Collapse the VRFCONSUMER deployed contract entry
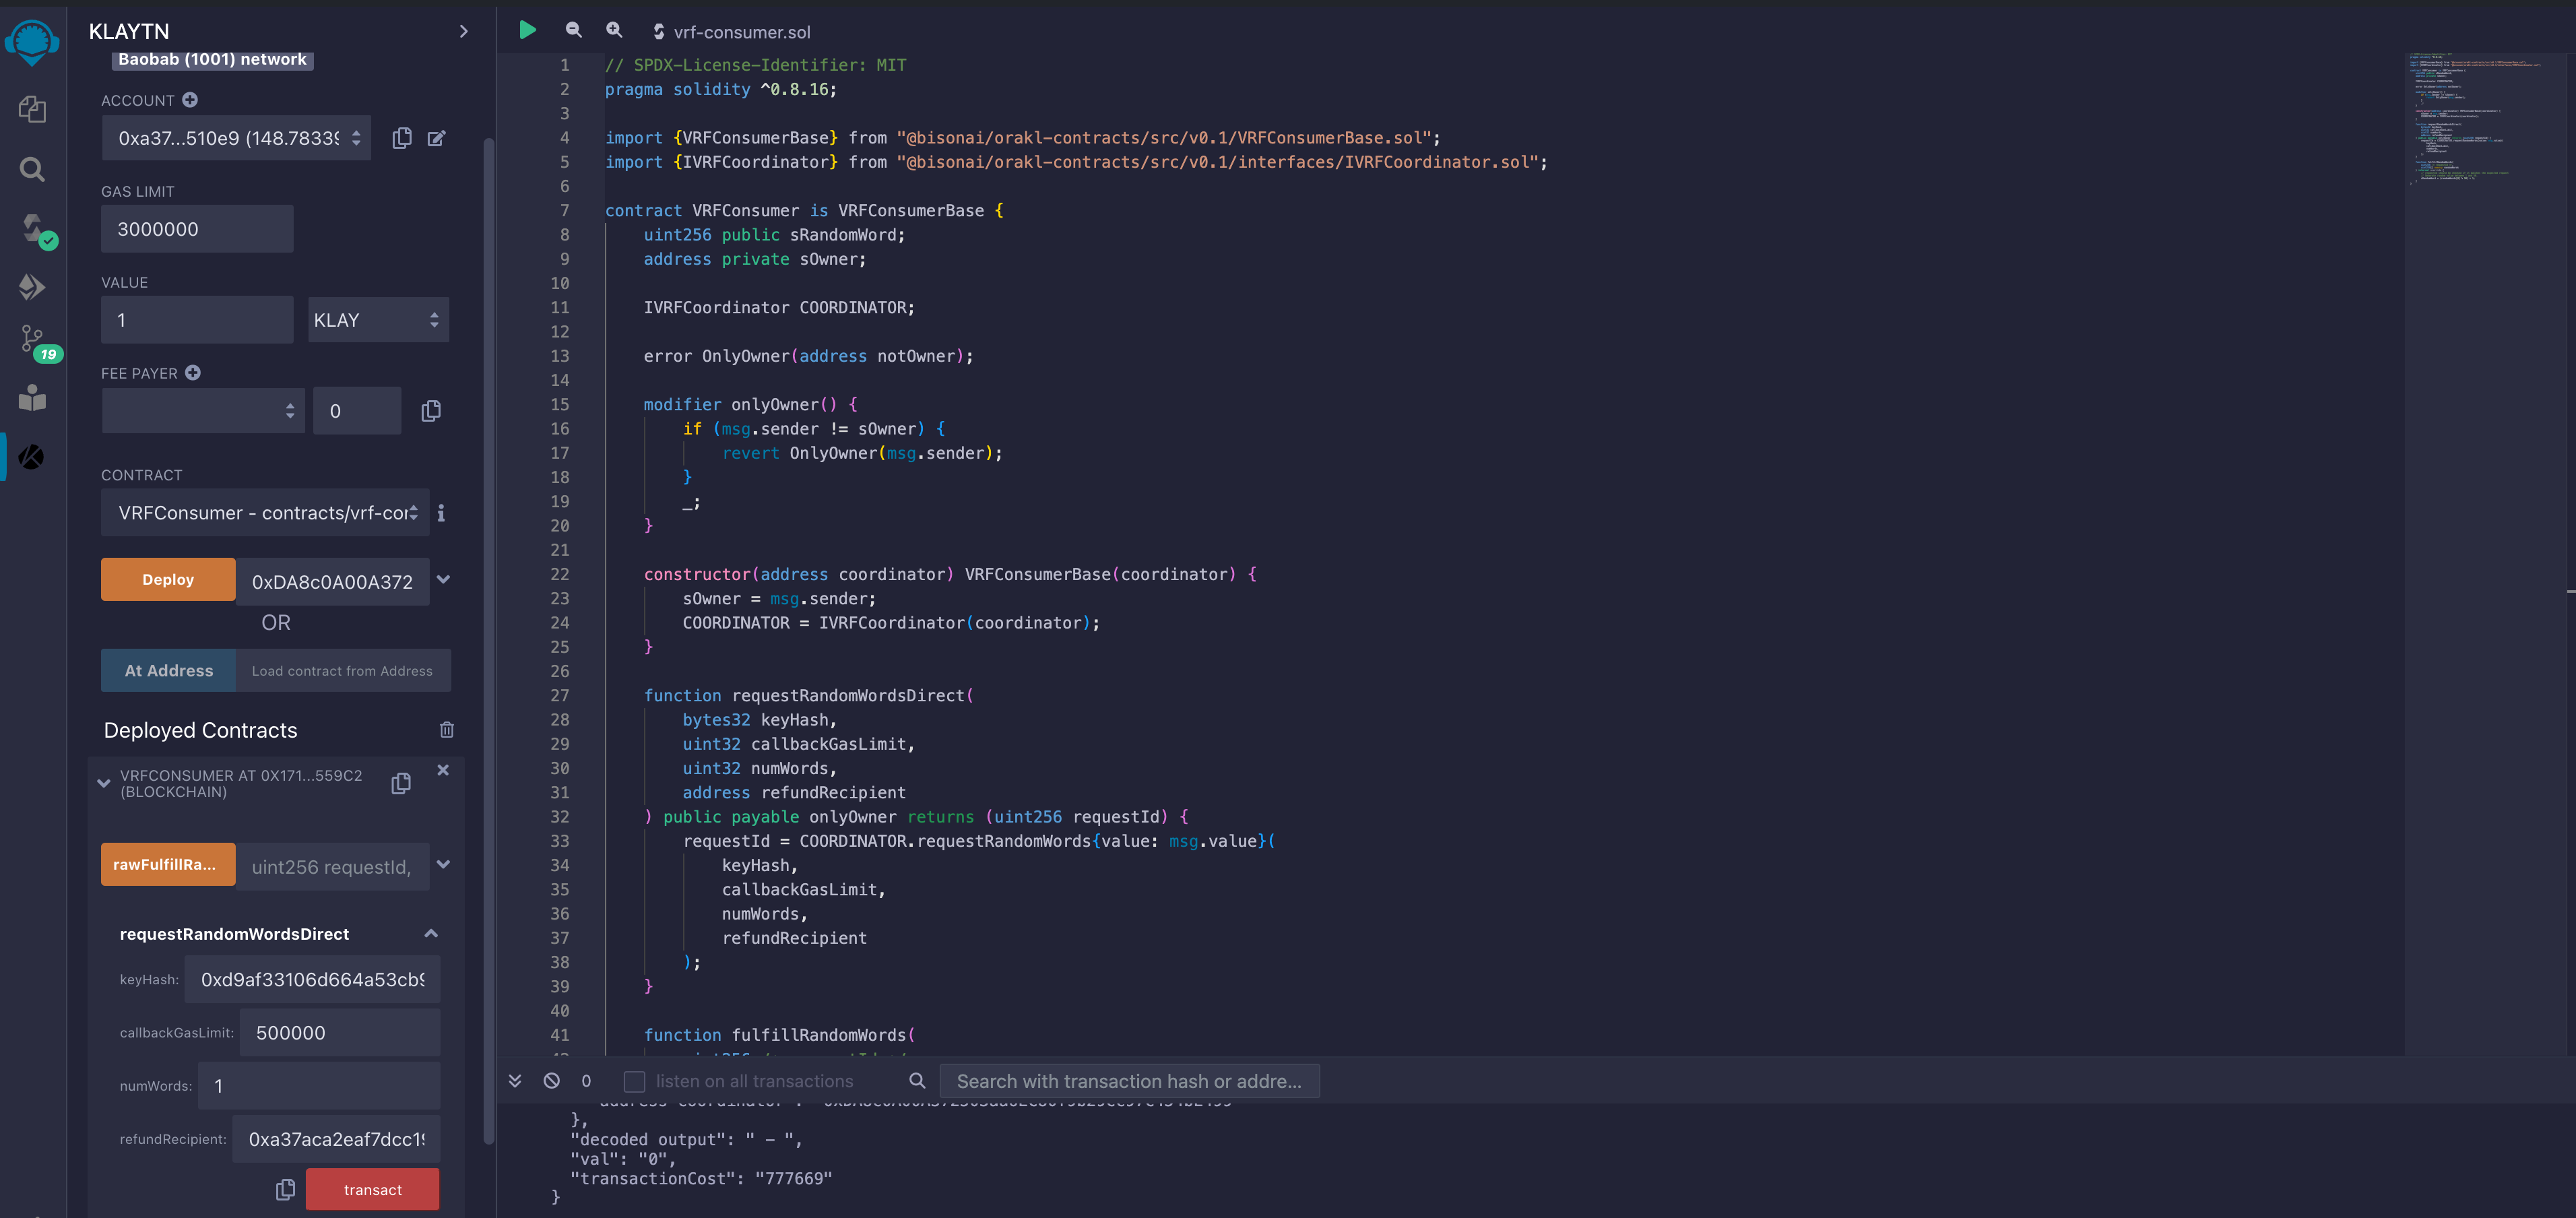 pyautogui.click(x=104, y=784)
